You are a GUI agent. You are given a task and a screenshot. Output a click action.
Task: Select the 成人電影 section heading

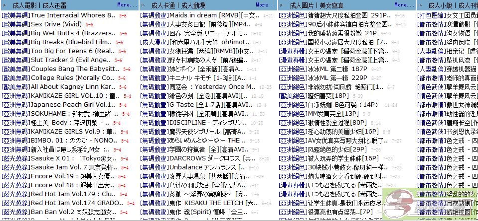click(x=24, y=5)
